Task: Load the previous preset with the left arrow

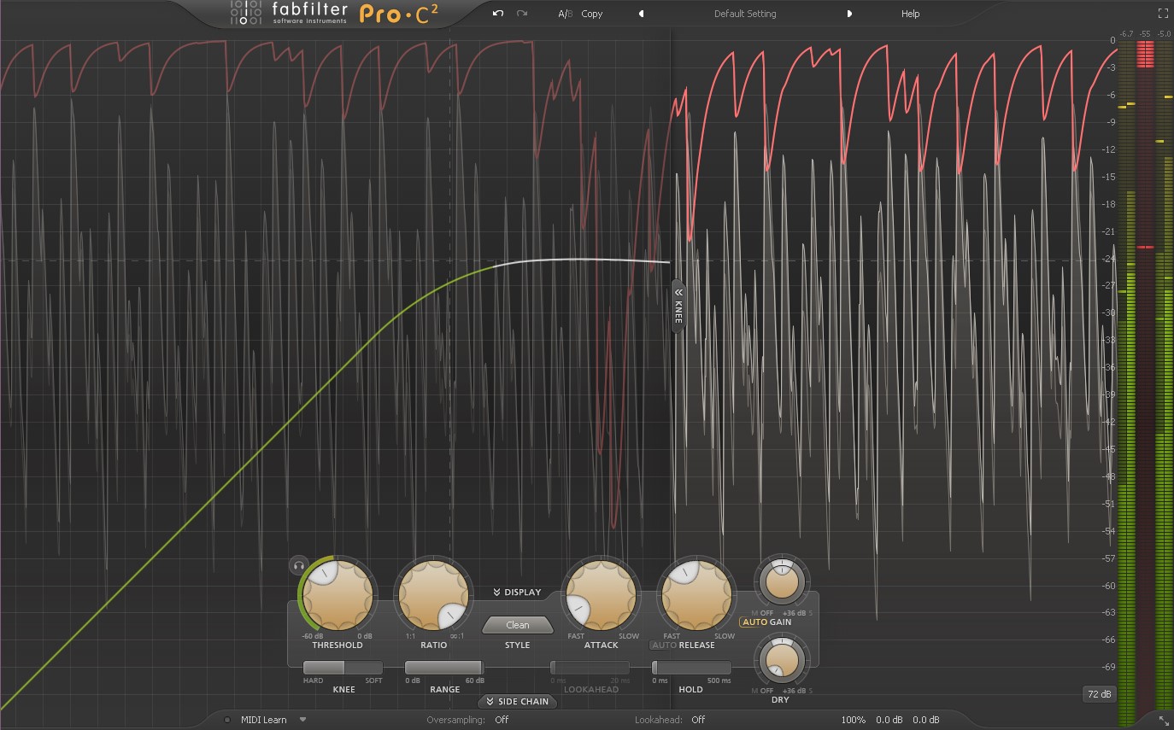Action: coord(642,14)
